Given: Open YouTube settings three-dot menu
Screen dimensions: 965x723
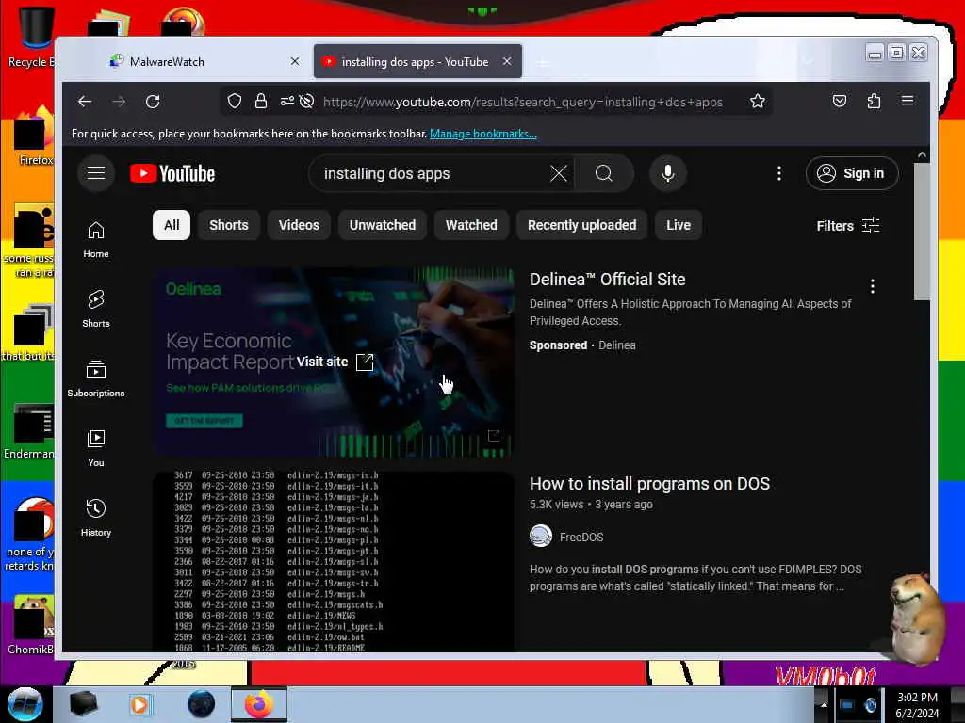Looking at the screenshot, I should pos(779,174).
